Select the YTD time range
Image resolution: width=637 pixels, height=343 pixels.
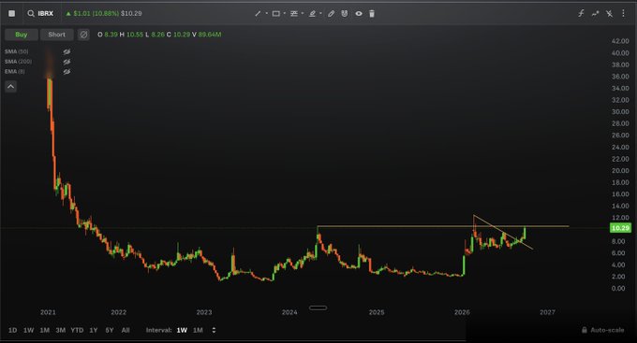point(77,330)
